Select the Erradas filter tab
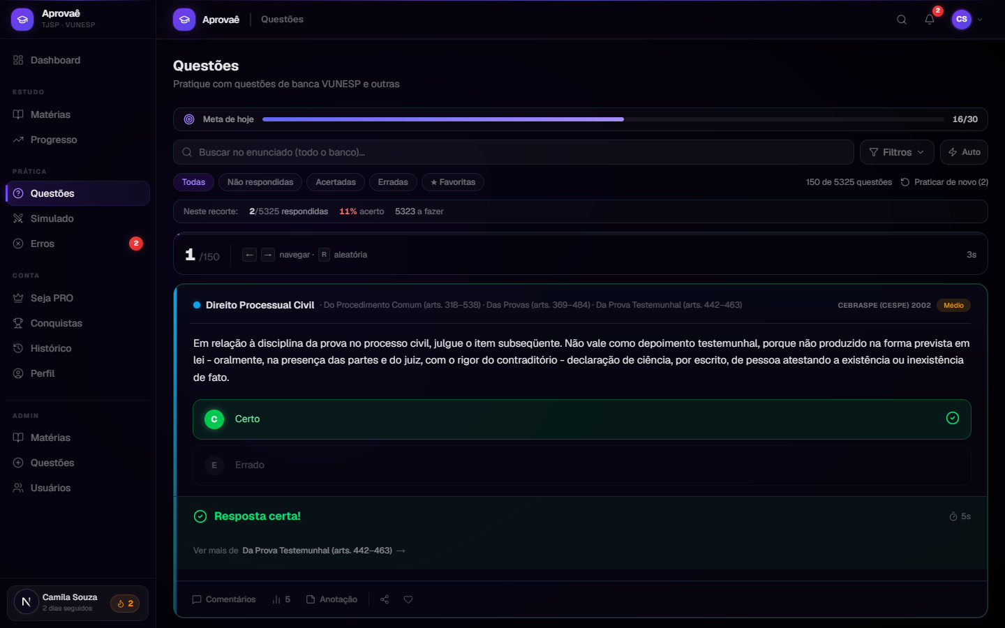Image resolution: width=1005 pixels, height=628 pixels. [x=393, y=182]
